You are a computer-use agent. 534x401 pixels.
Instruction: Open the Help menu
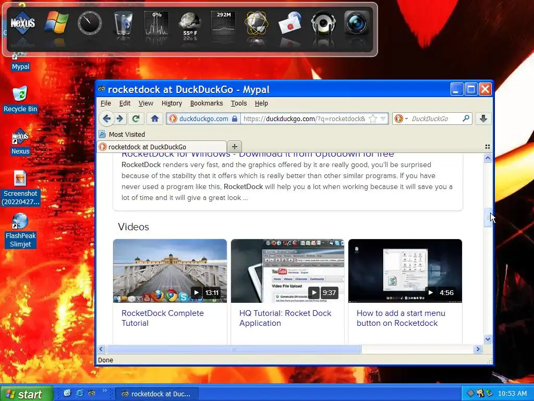[x=261, y=103]
